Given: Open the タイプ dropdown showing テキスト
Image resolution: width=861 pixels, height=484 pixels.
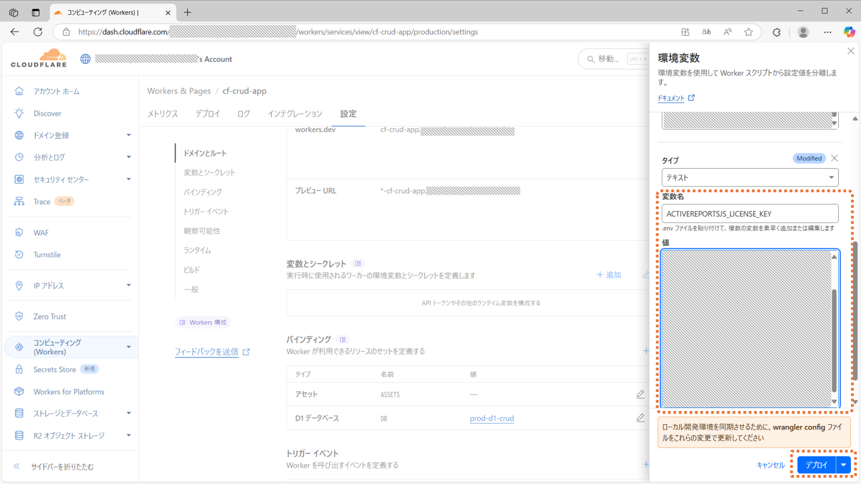Looking at the screenshot, I should pyautogui.click(x=750, y=178).
